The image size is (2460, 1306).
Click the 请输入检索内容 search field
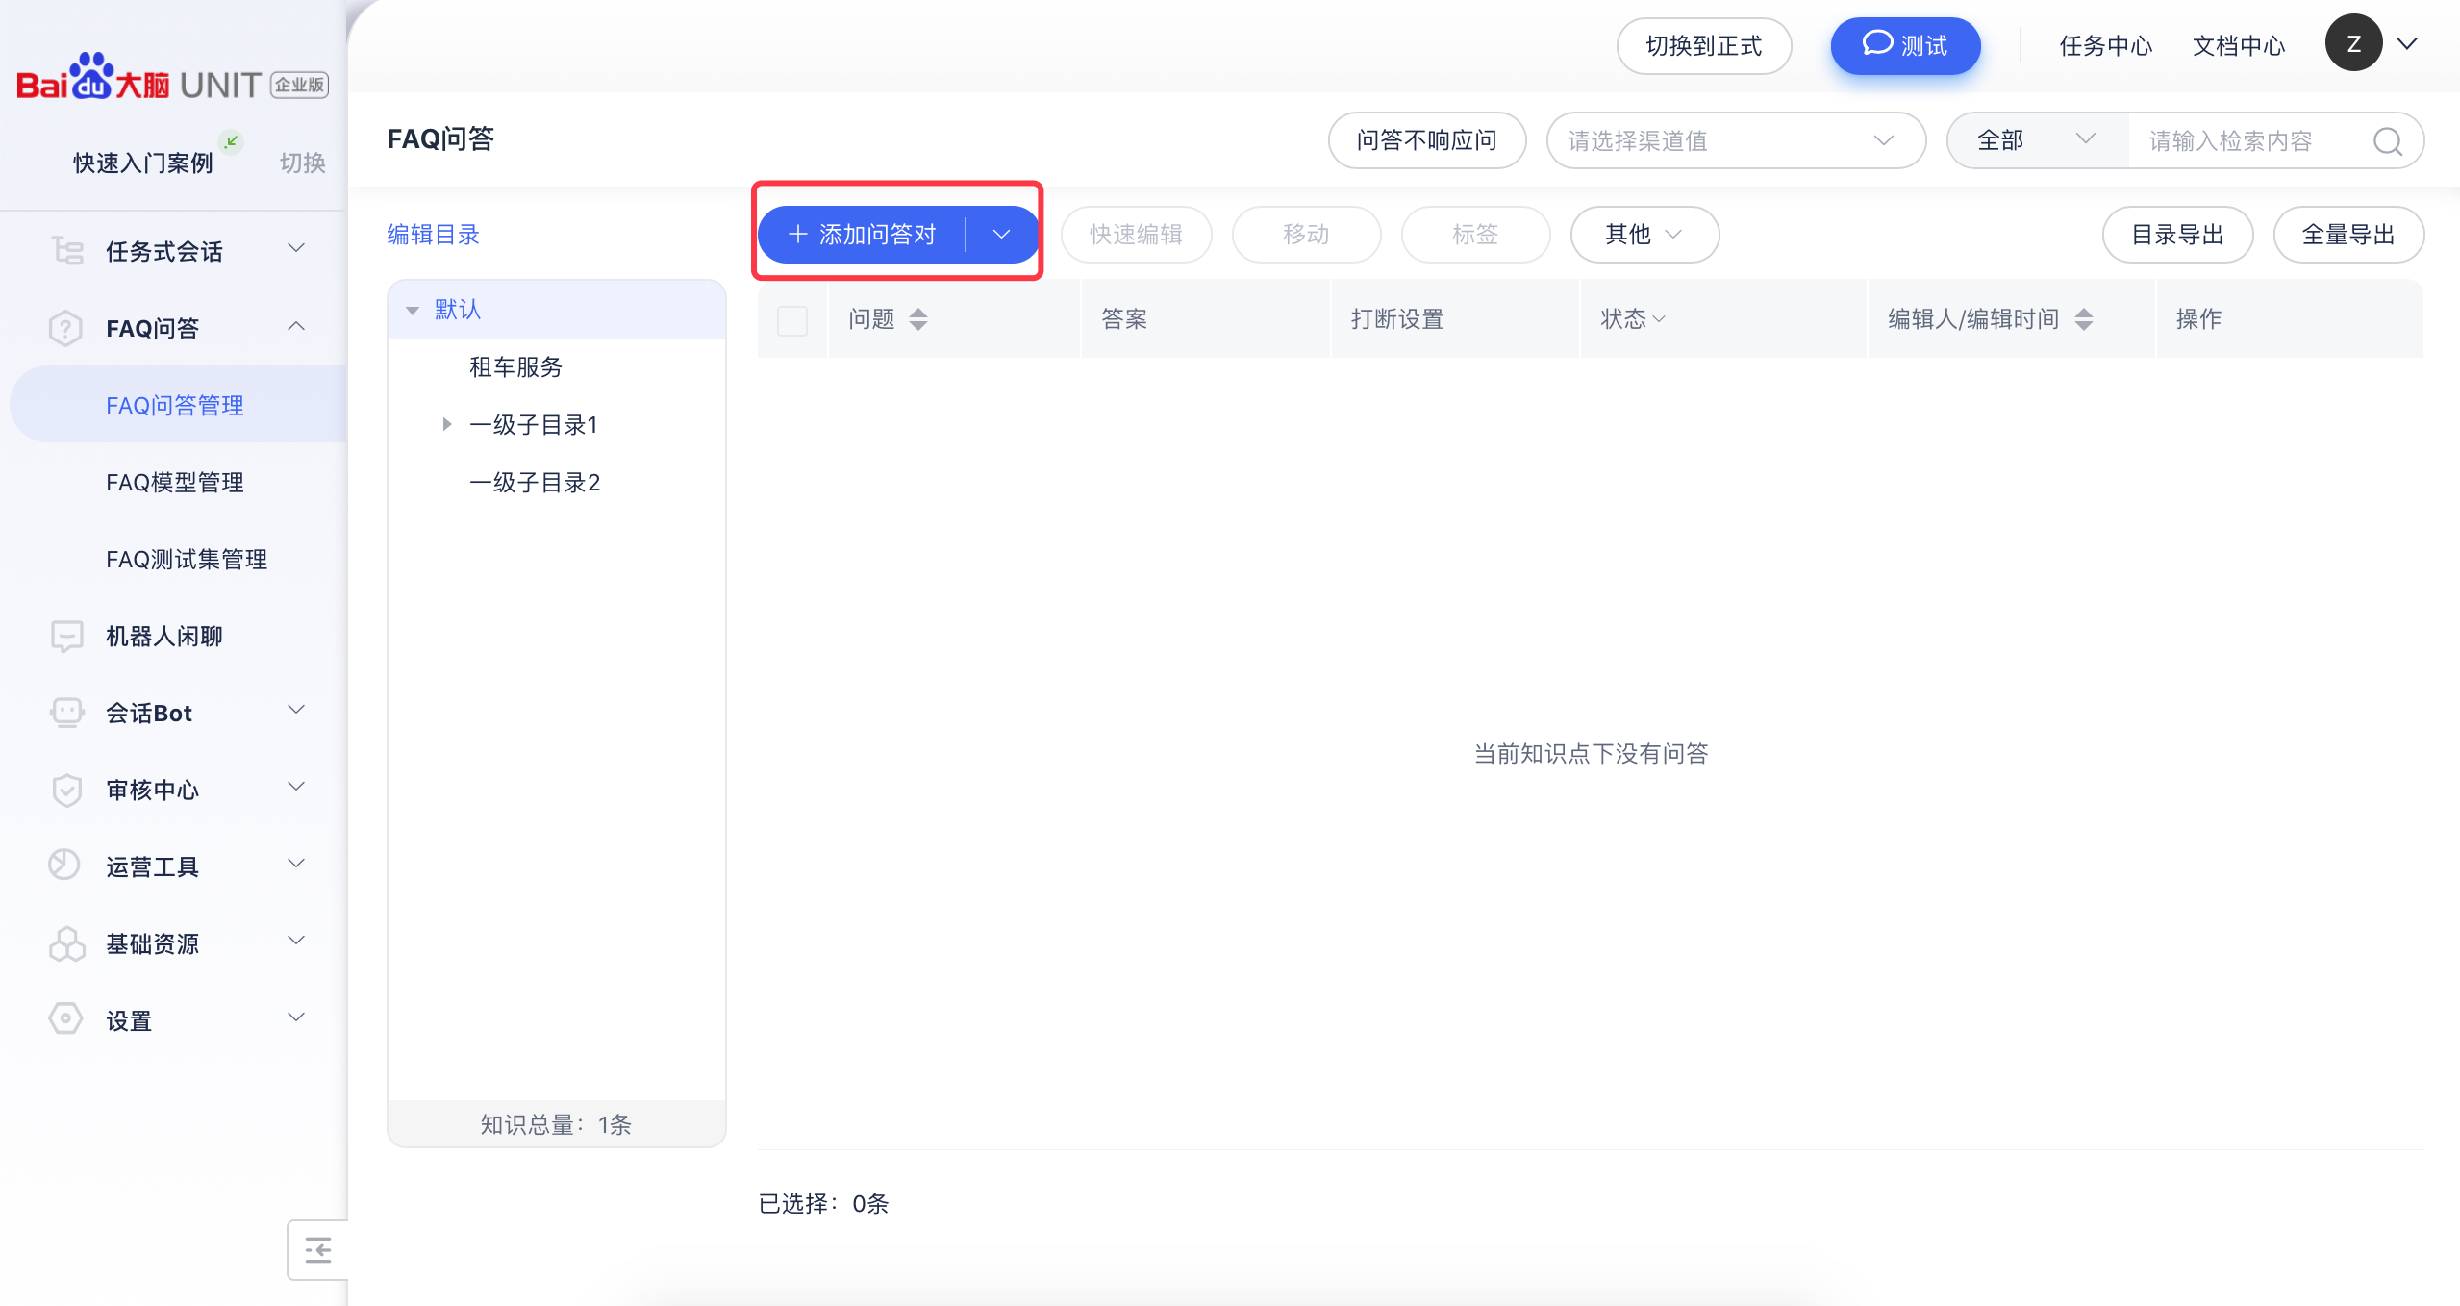(2241, 141)
